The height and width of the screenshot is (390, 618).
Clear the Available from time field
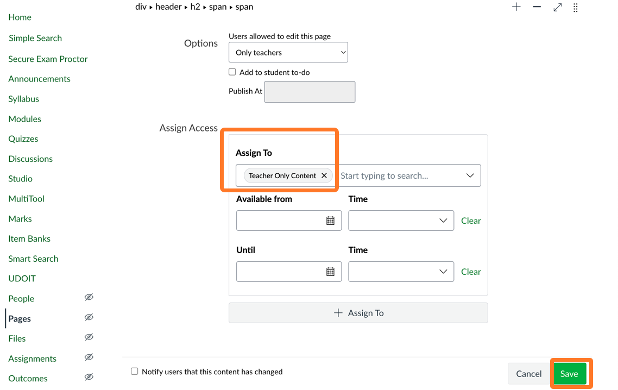(471, 221)
